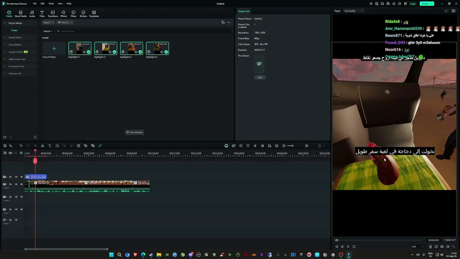Image resolution: width=460 pixels, height=259 pixels.
Task: Open the Templates tab
Action: click(94, 14)
